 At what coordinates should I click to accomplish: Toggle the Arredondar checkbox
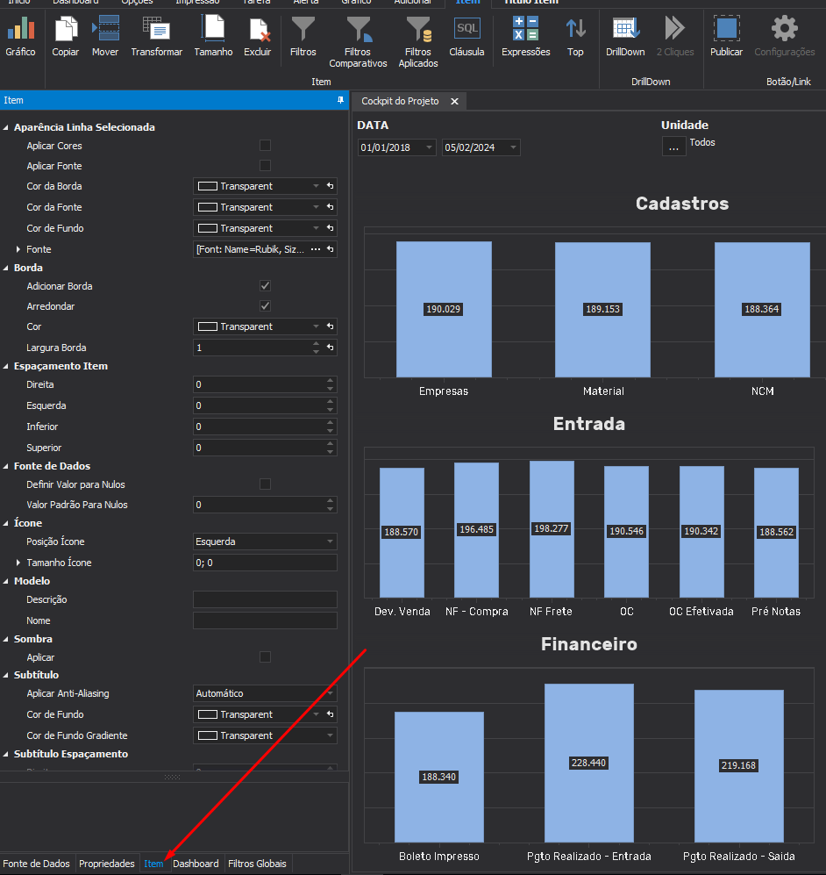click(266, 305)
